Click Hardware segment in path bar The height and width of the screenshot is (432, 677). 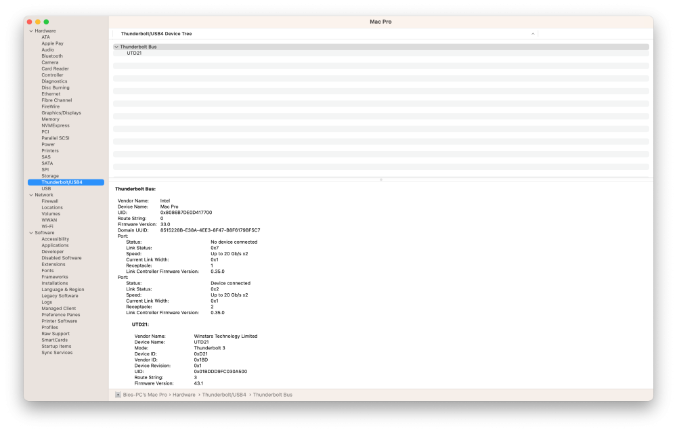click(x=184, y=395)
